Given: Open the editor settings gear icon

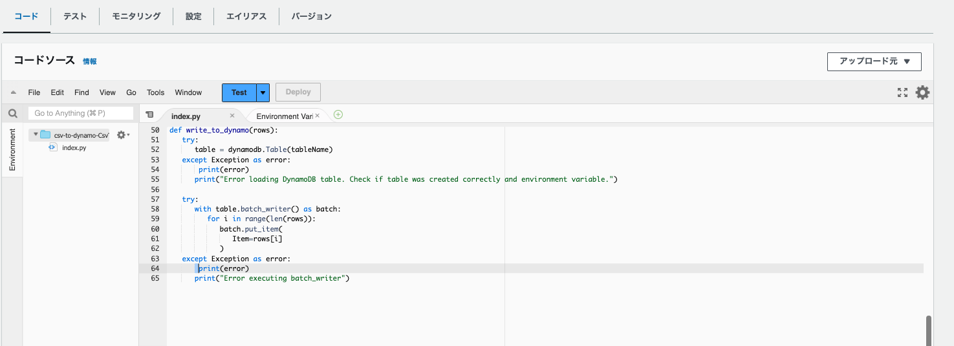Looking at the screenshot, I should click(x=922, y=92).
